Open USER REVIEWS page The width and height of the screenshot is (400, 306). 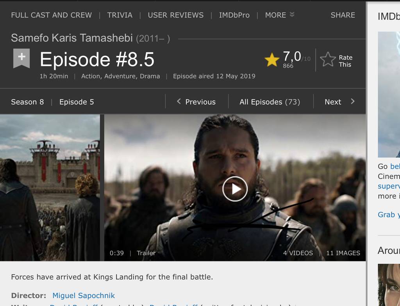(x=175, y=15)
